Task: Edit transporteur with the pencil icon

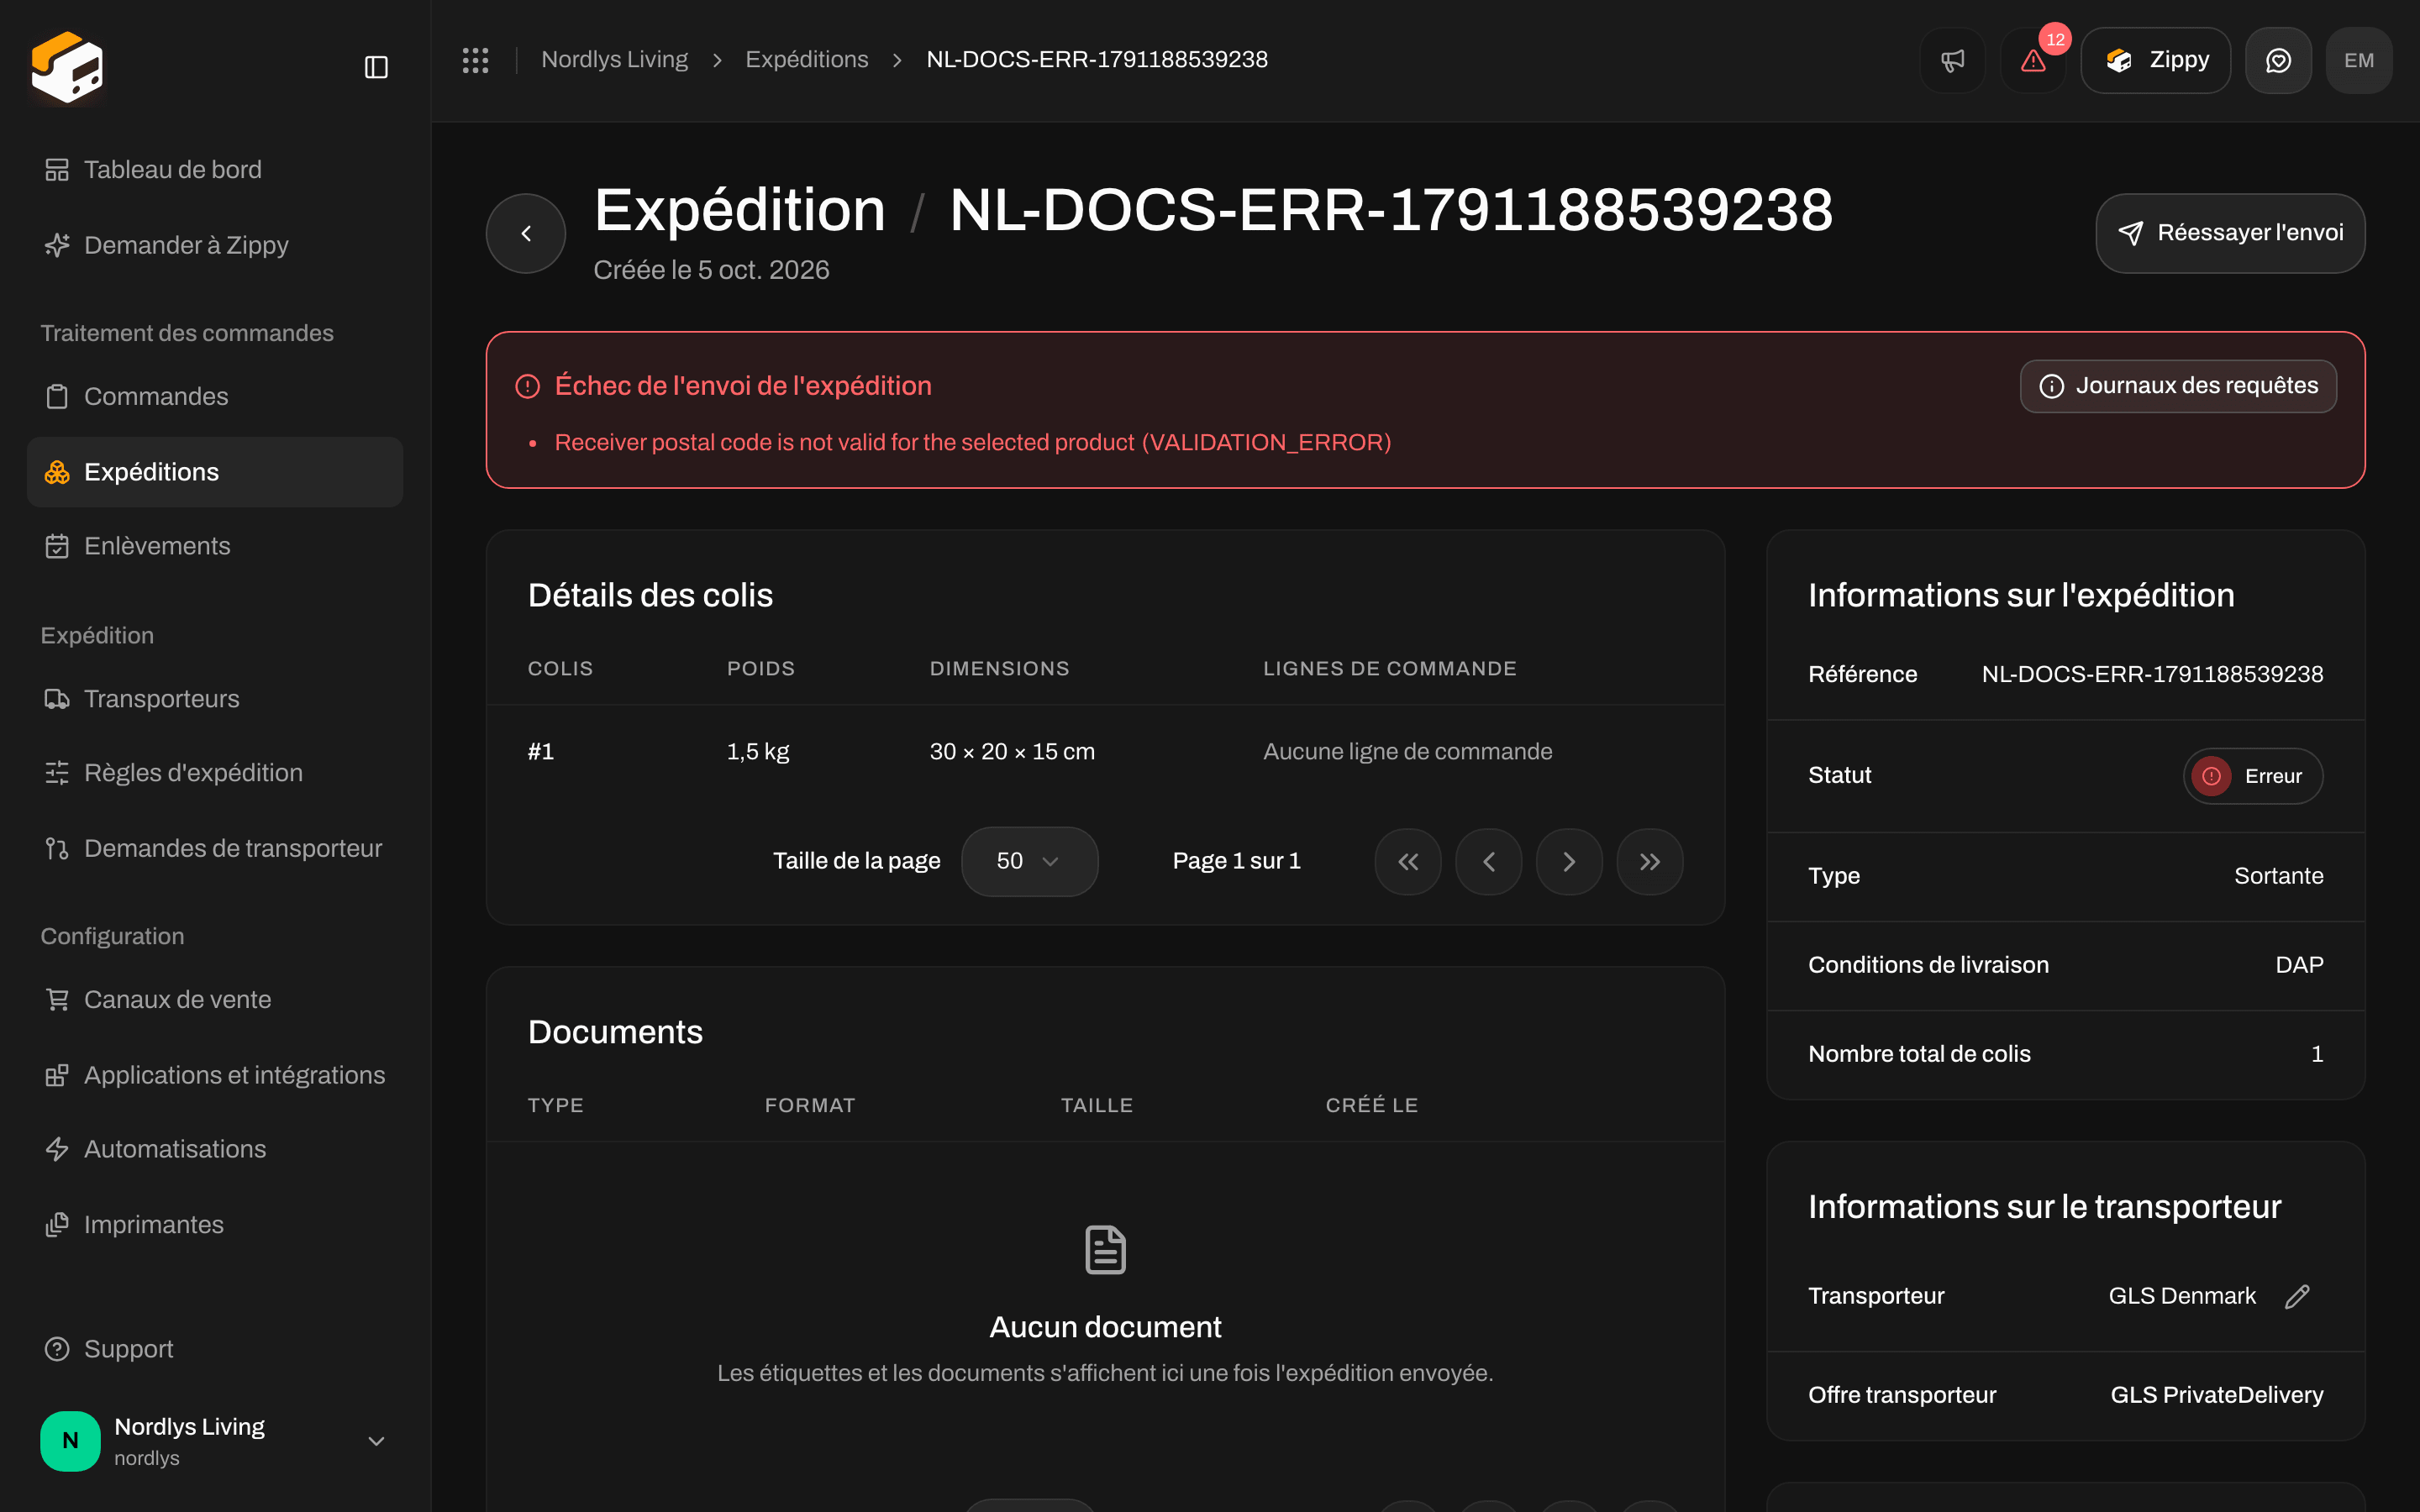Action: [x=2298, y=1296]
